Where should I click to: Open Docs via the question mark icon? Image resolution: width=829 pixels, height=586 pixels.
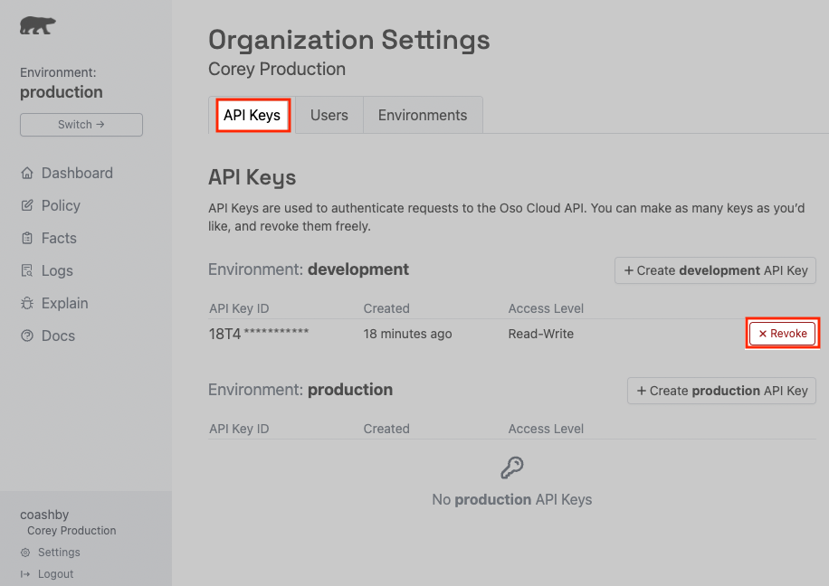point(26,336)
